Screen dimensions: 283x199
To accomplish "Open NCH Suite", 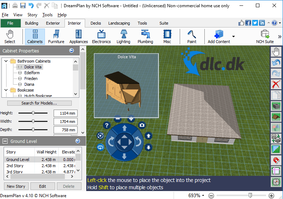I will point(265,37).
